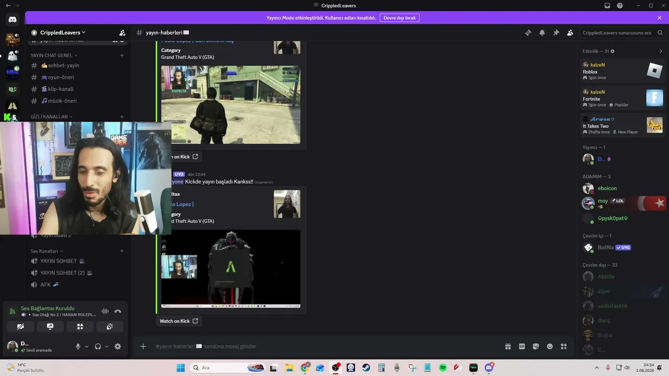Focus the CrippledLeavers server search field
This screenshot has width=669, height=376.
622,32
